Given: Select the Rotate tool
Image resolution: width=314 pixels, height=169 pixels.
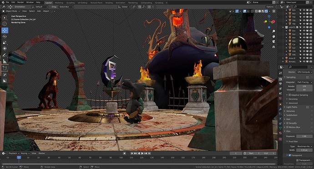Looking at the screenshot, I should pos(5,36).
